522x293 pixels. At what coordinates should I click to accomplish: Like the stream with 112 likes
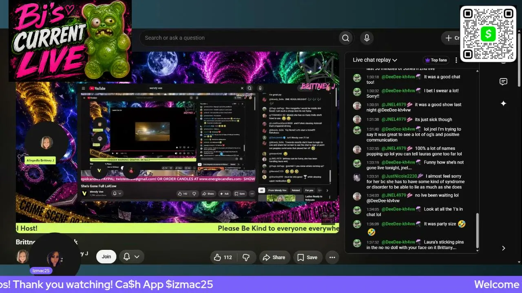[223, 257]
